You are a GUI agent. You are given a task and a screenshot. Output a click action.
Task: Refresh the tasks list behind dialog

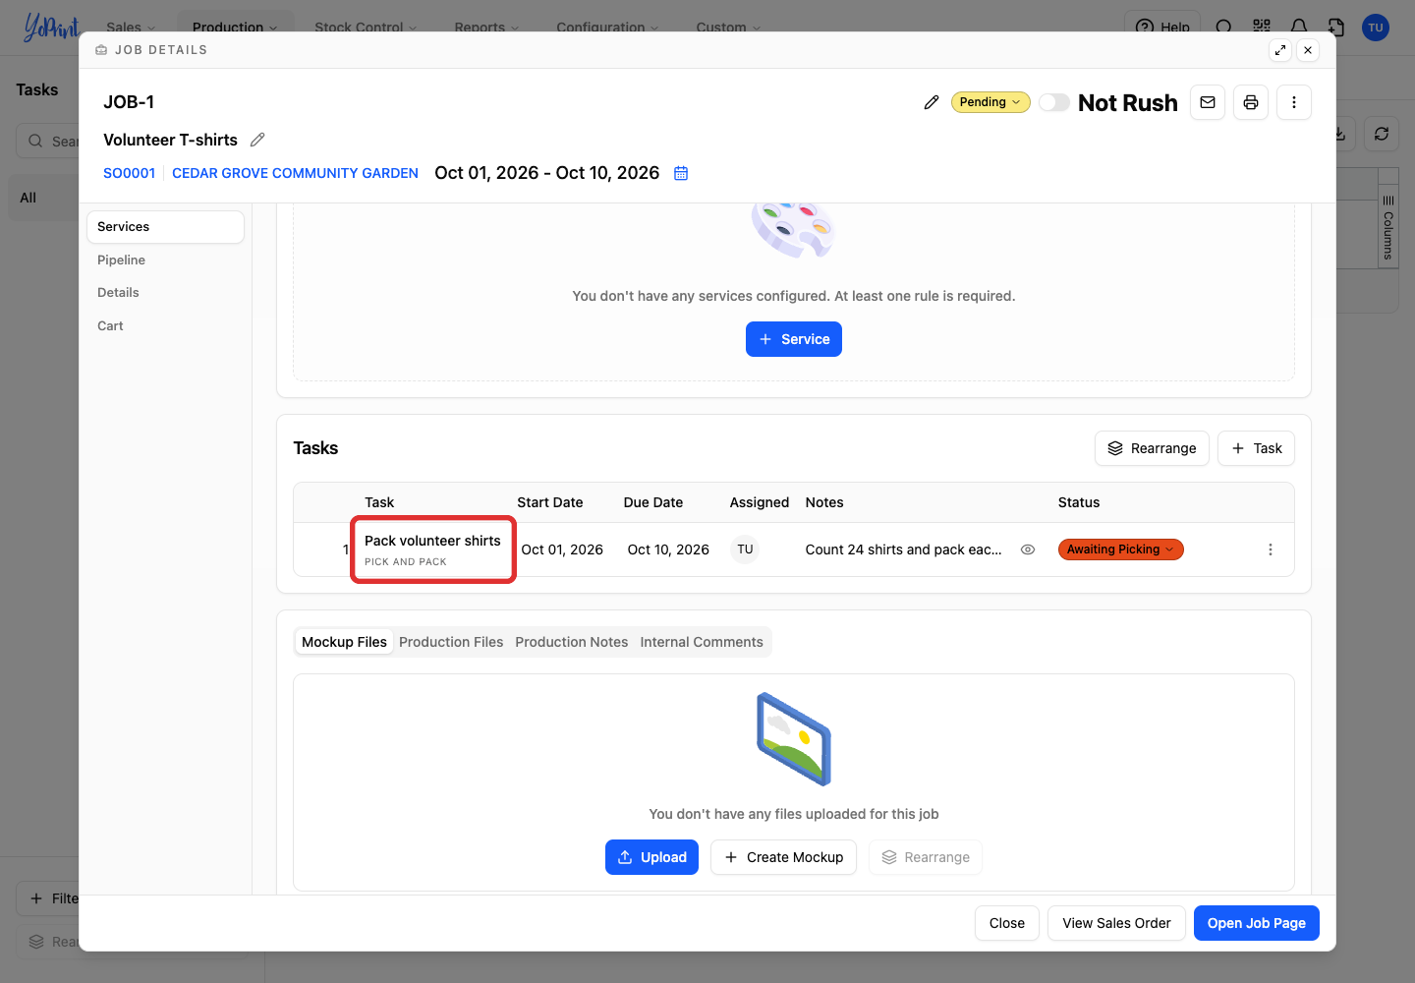1382,134
